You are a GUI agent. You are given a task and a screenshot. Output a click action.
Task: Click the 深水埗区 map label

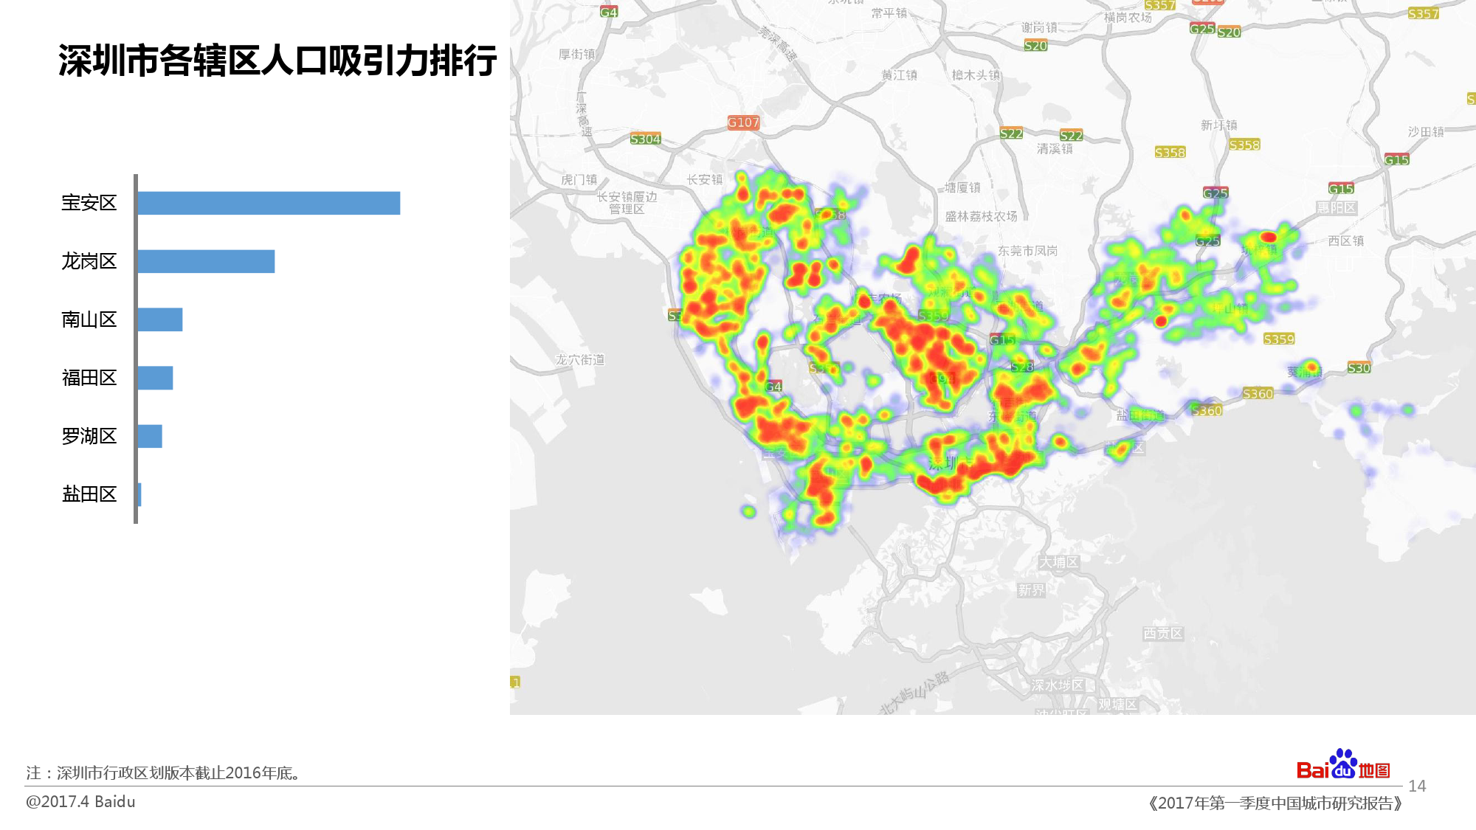[x=1058, y=685]
